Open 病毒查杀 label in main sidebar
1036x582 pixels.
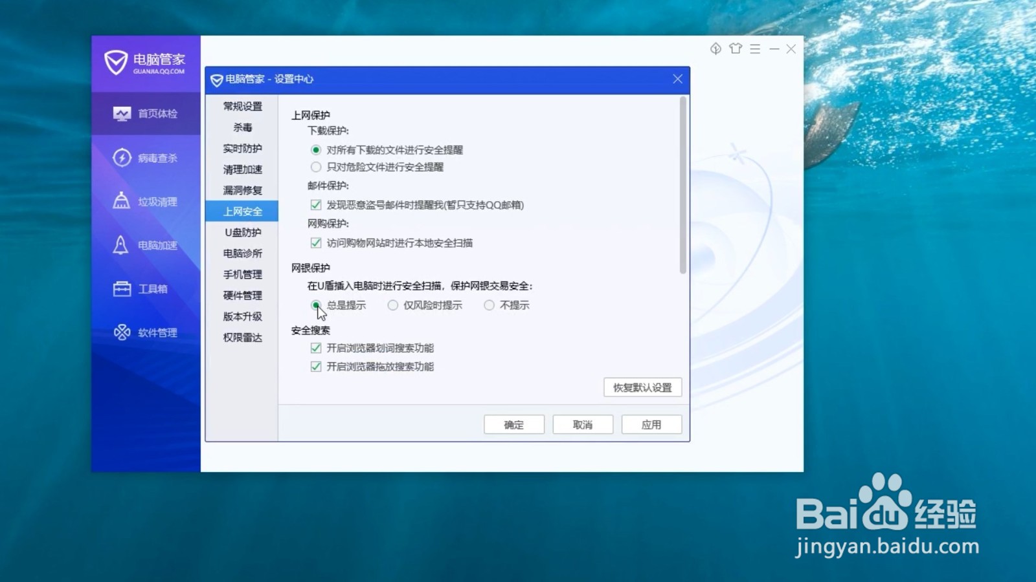pyautogui.click(x=157, y=158)
